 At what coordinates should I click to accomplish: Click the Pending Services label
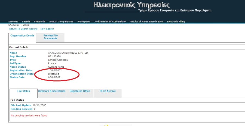(x=22, y=109)
